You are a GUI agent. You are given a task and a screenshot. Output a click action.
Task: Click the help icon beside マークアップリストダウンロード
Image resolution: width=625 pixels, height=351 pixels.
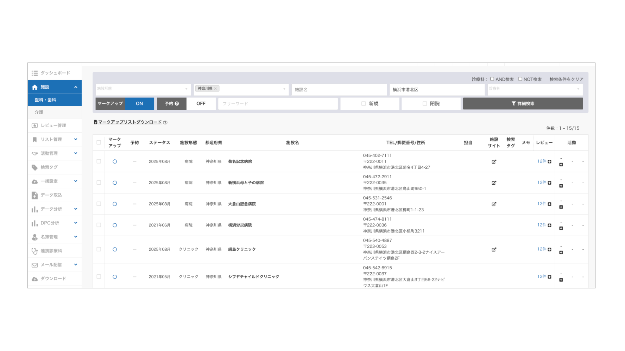point(165,122)
